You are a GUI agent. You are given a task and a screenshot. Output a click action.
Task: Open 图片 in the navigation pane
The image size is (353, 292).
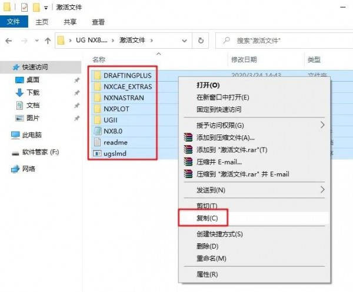click(x=33, y=118)
